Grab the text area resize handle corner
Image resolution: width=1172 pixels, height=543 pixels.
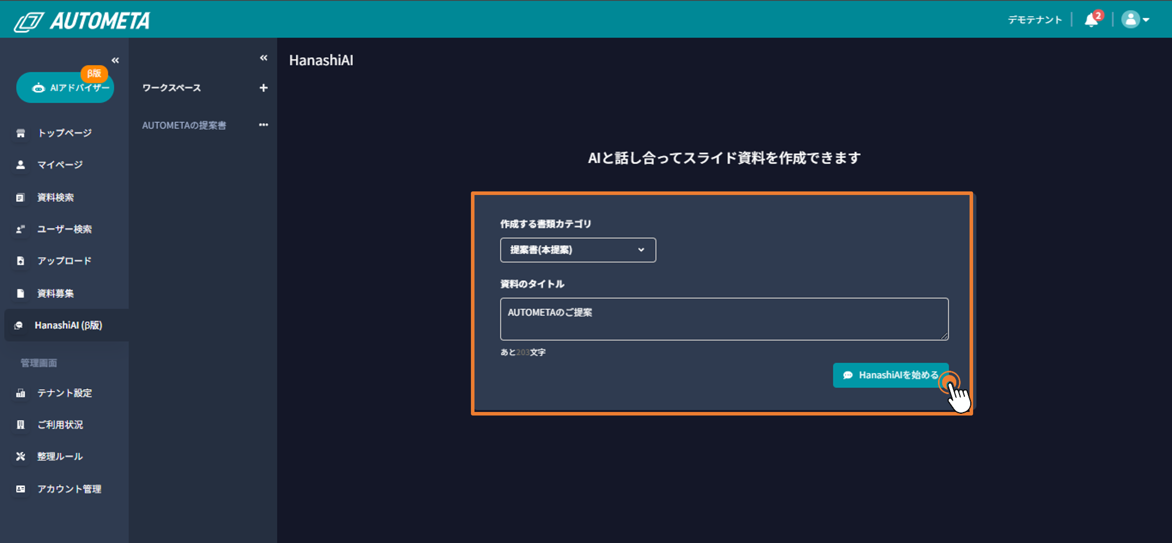pos(944,336)
